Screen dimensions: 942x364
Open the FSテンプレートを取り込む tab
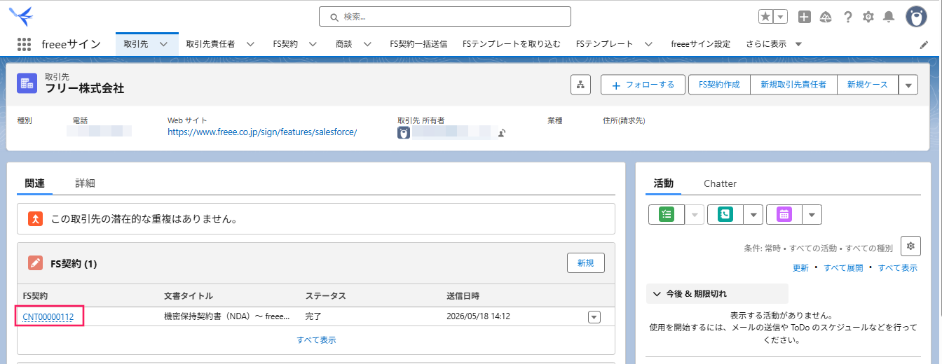tap(512, 44)
